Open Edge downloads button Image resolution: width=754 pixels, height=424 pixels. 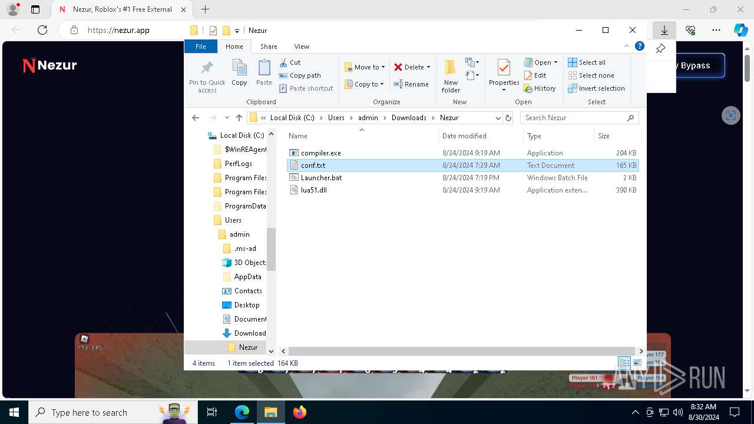coord(664,30)
